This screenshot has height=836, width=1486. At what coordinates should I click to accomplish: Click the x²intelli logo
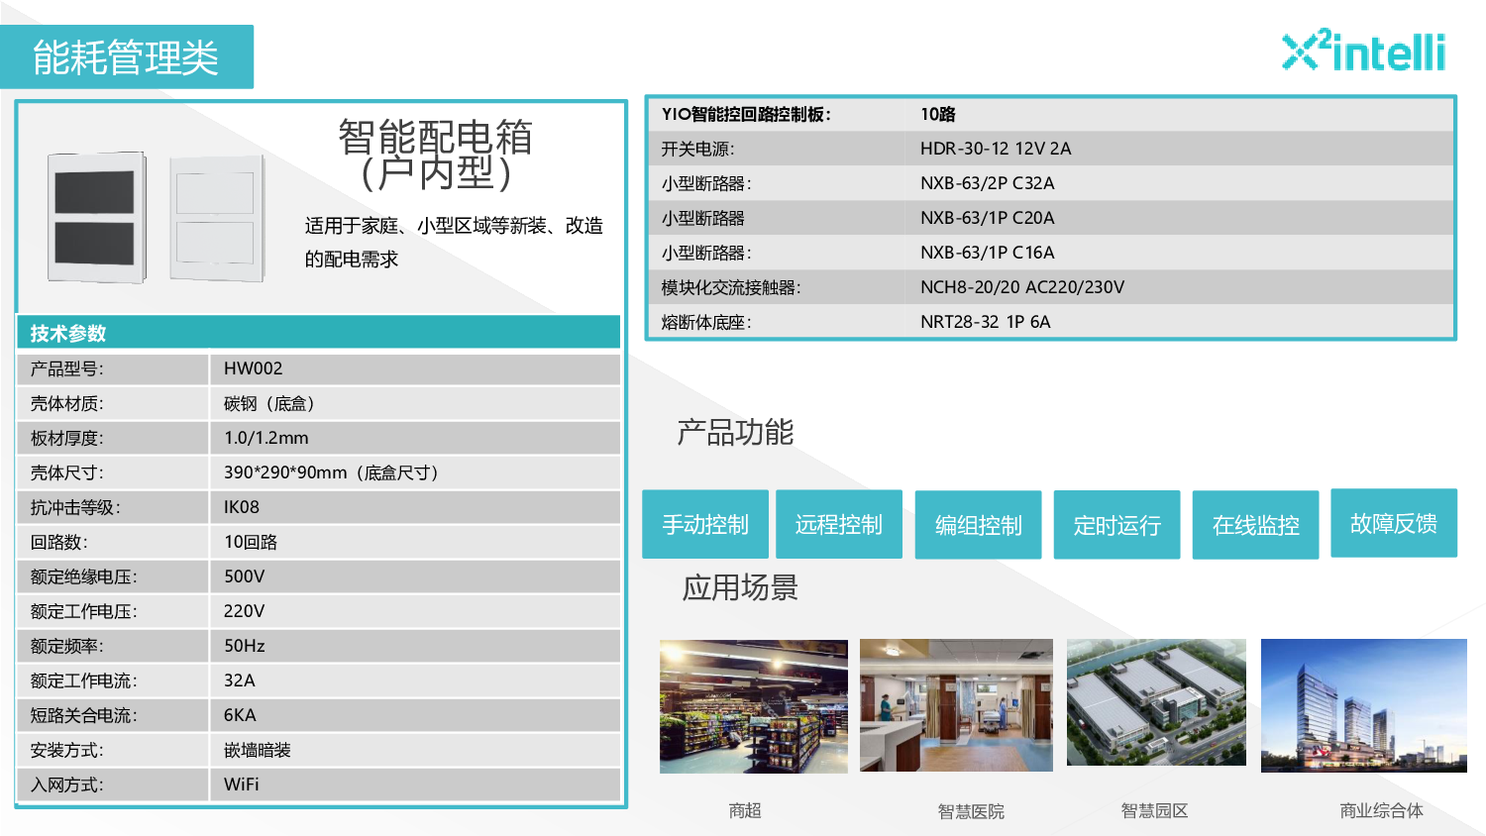click(1363, 51)
